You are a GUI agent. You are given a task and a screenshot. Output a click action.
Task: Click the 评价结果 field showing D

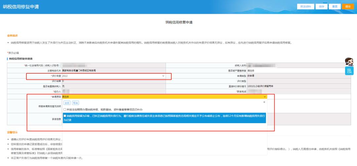(113, 81)
